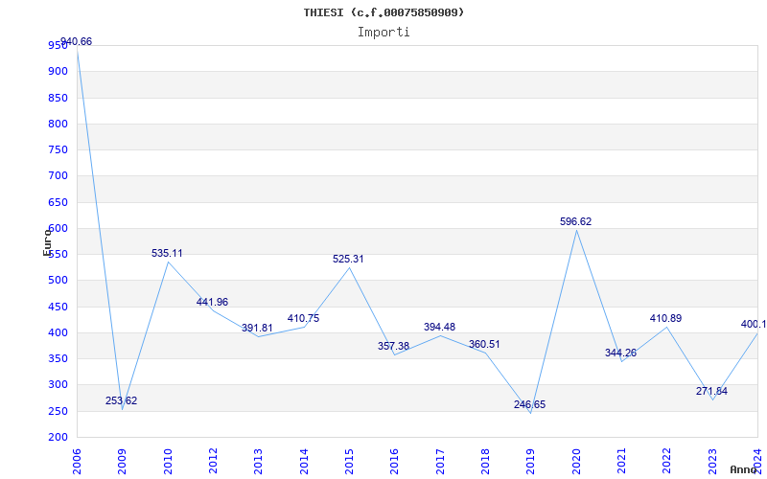Select the 2016 x-axis year label
The width and height of the screenshot is (767, 479).
394,461
